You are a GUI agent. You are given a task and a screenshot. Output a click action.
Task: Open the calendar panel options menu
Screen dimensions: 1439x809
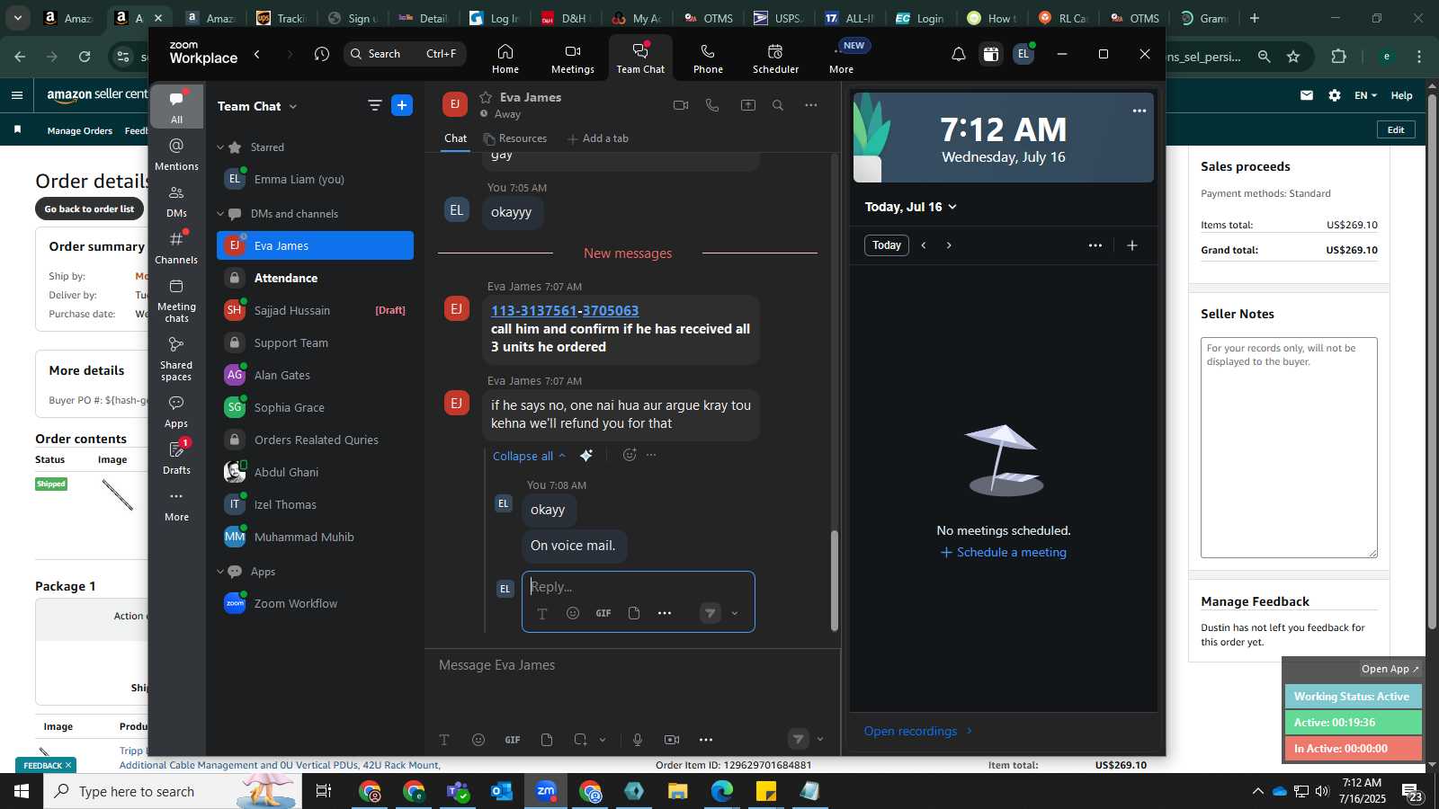[x=1095, y=245]
